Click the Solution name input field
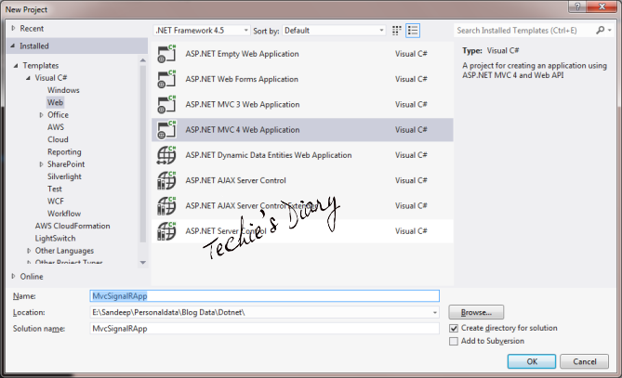The width and height of the screenshot is (622, 378). coord(265,329)
